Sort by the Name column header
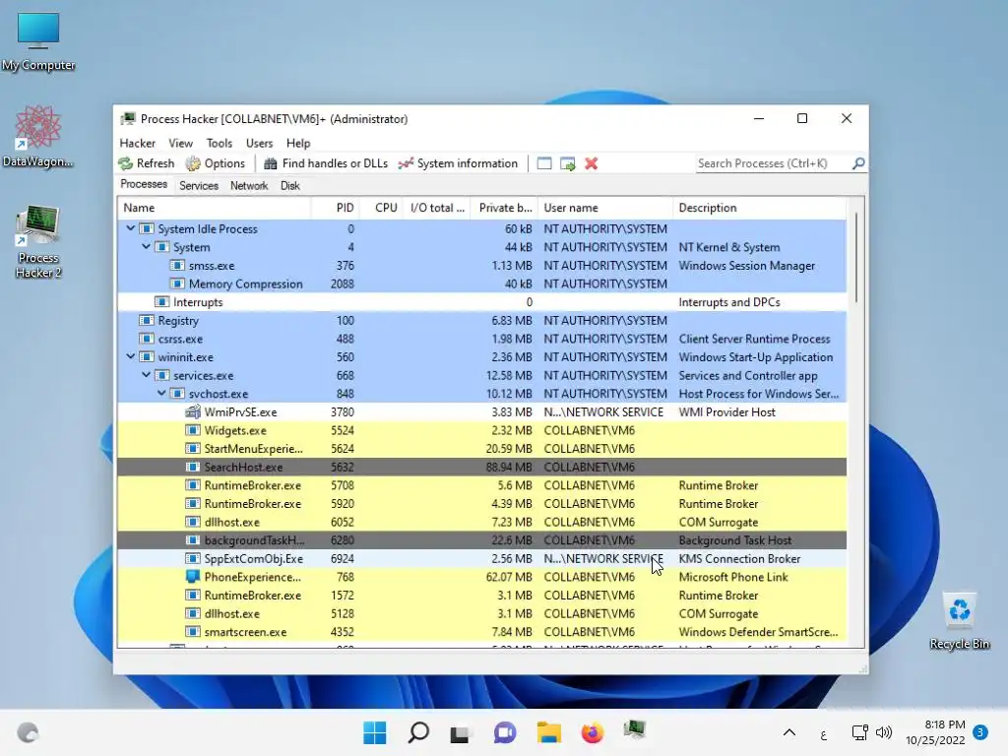Viewport: 1008px width, 756px height. point(215,208)
